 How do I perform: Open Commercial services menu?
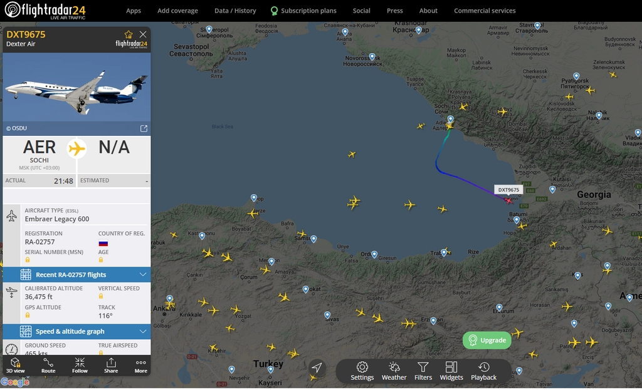click(485, 11)
